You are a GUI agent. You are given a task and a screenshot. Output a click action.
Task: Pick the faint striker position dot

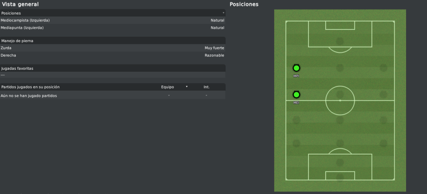(x=340, y=41)
